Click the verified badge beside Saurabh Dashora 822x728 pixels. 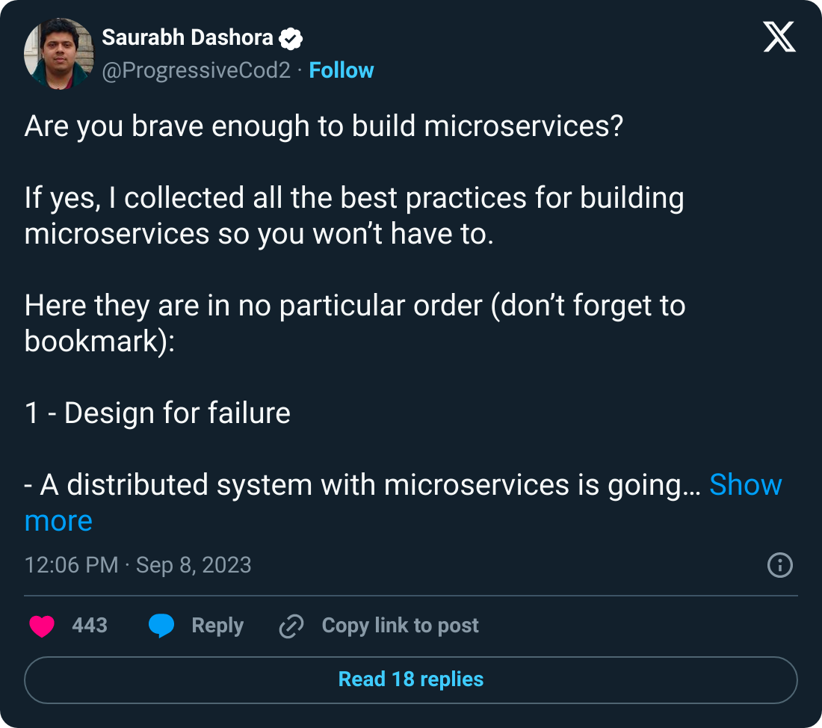click(293, 37)
